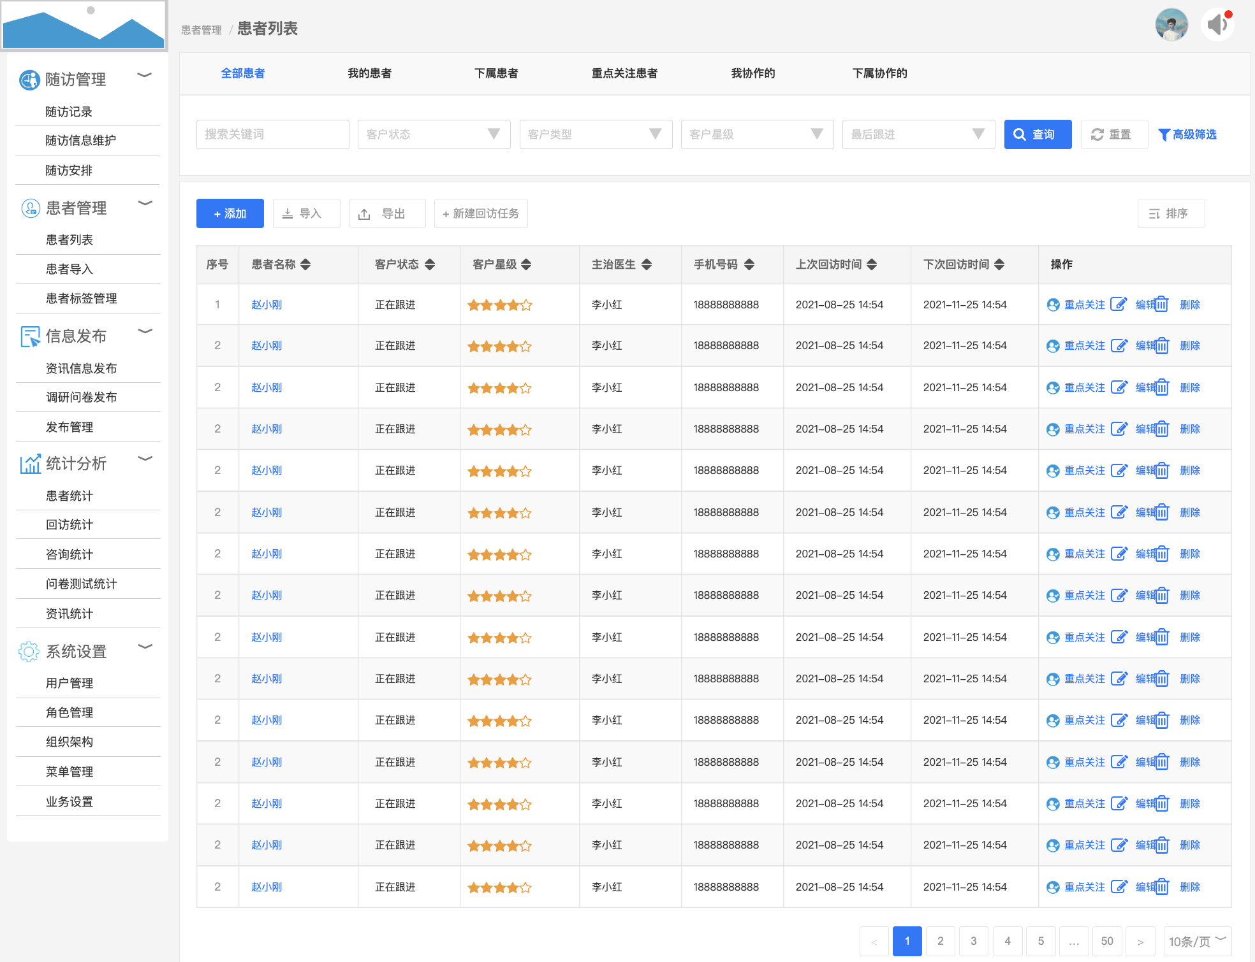Image resolution: width=1255 pixels, height=962 pixels.
Task: Click the sort icon in 排序 button
Action: coord(1154,214)
